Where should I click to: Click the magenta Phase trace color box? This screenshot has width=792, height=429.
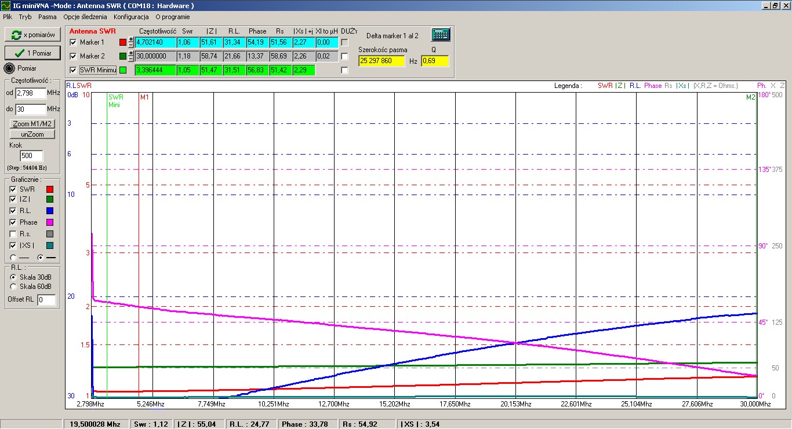50,222
